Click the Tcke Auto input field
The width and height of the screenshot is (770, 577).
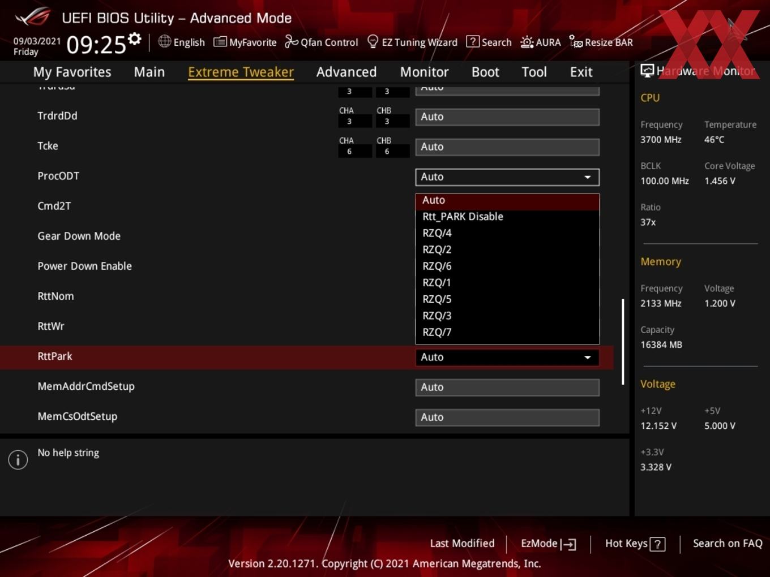pos(507,147)
